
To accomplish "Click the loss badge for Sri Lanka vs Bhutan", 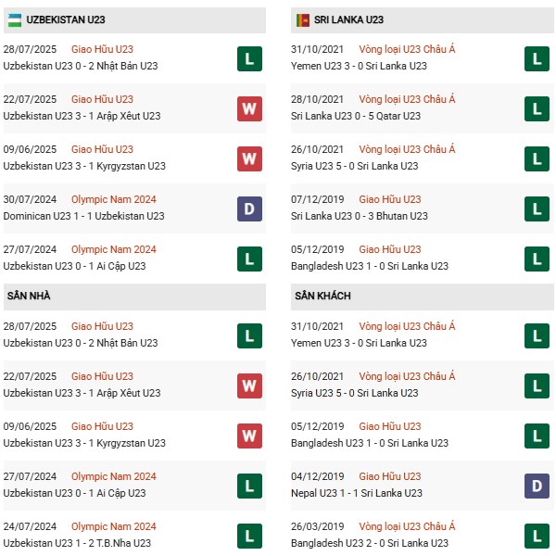I will tap(536, 208).
